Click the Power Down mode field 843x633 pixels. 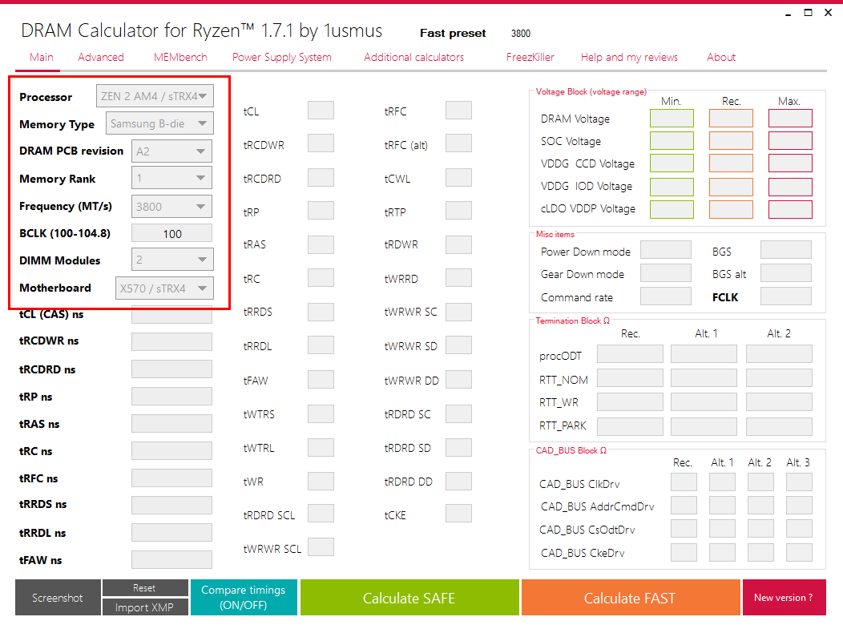pos(666,250)
